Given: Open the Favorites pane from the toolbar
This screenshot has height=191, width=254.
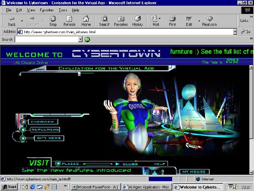Looking at the screenshot, I should (121, 21).
